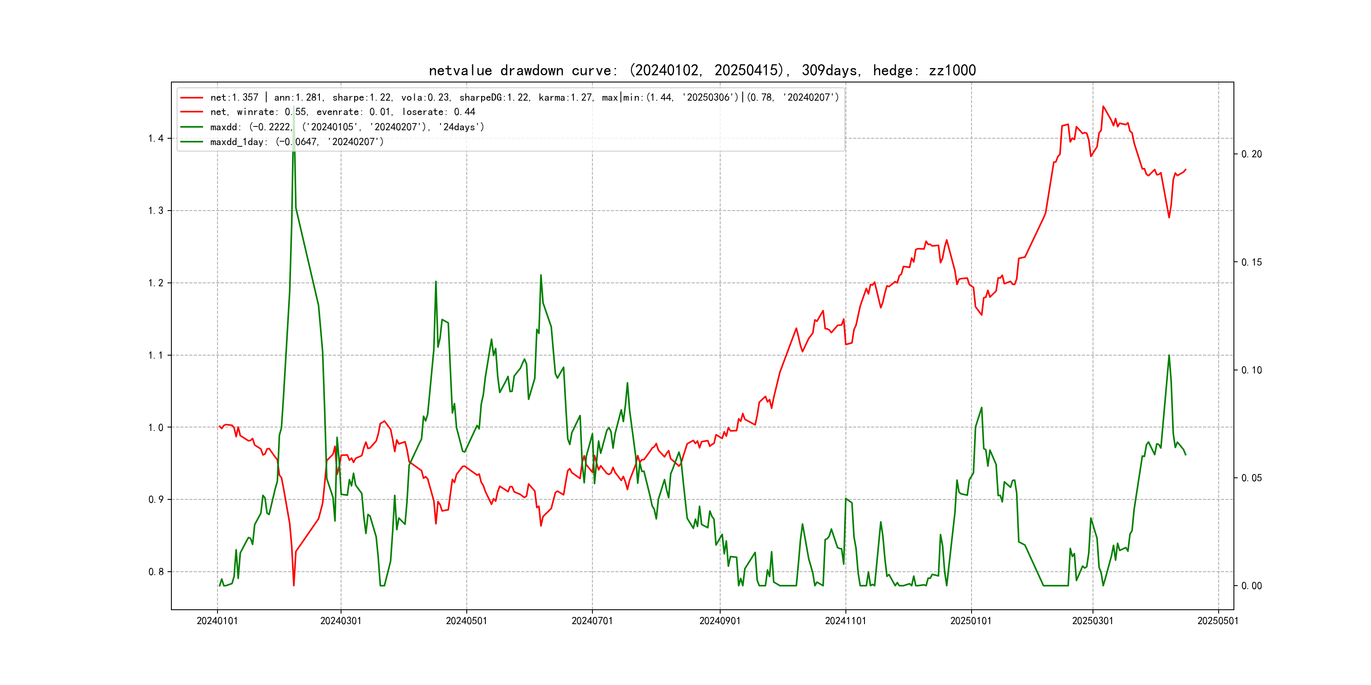The image size is (1371, 685).
Task: Click the 20240901 x-axis date label
Action: pos(719,621)
